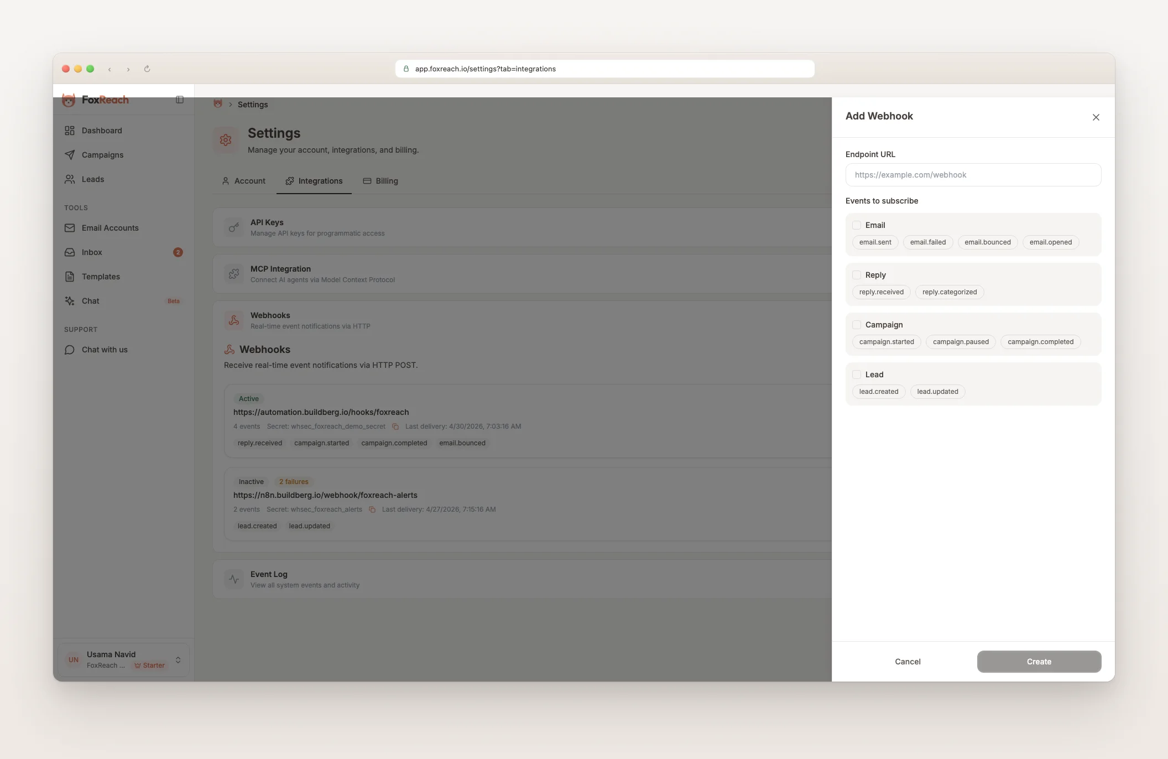This screenshot has width=1168, height=759.
Task: Click Cancel in Add Webhook panel
Action: coord(908,662)
